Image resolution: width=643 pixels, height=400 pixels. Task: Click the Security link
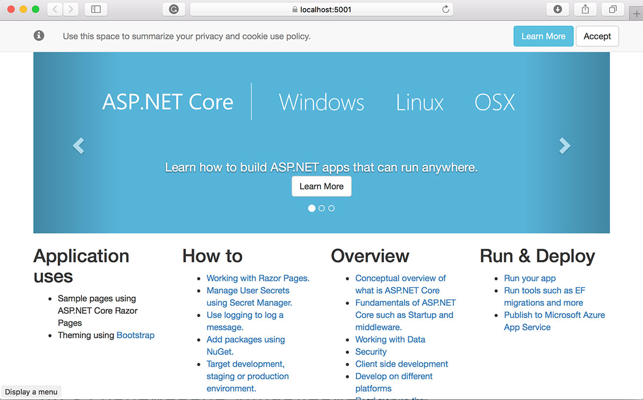(x=371, y=352)
